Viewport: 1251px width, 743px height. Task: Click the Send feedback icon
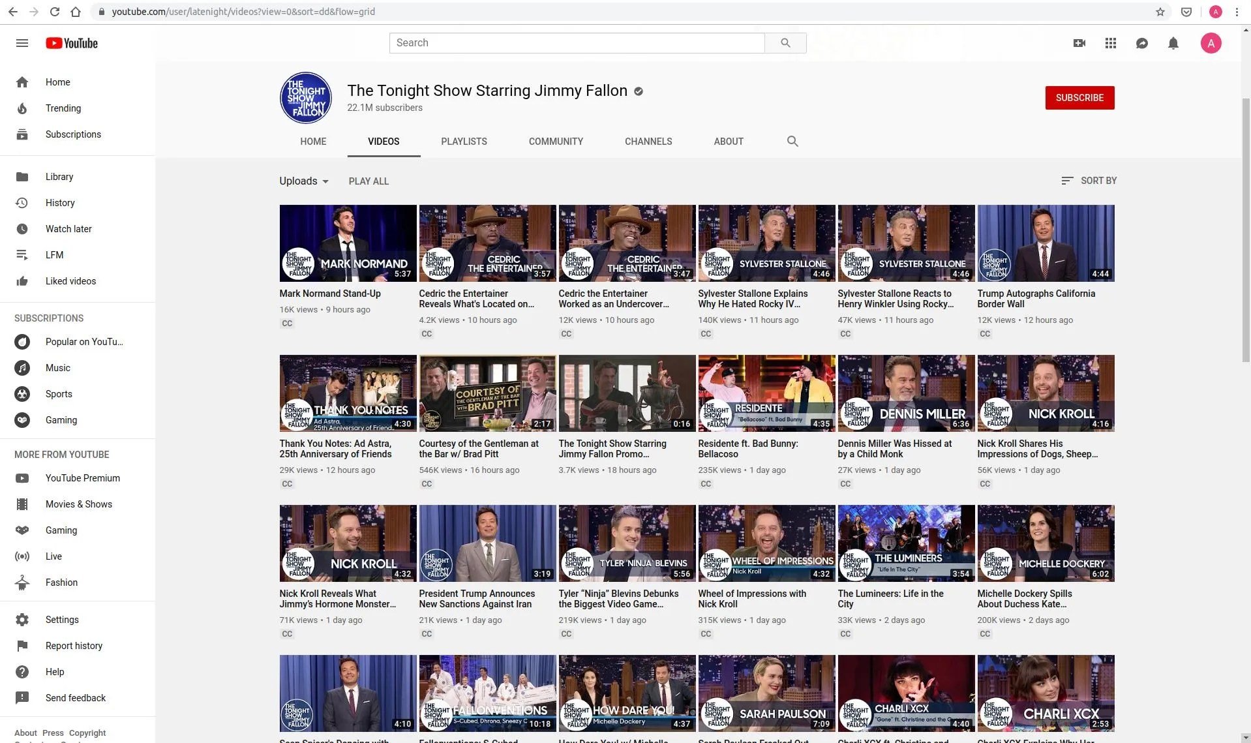pos(22,698)
